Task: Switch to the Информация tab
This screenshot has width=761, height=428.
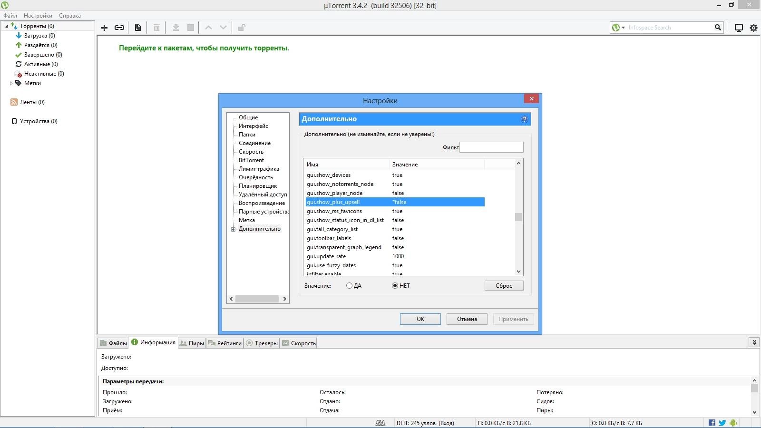Action: pos(153,342)
